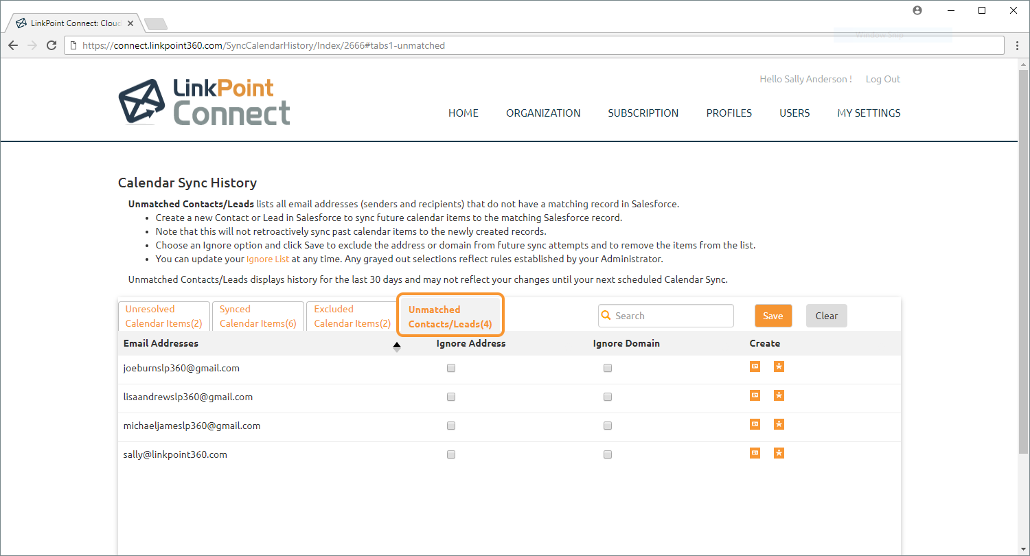The width and height of the screenshot is (1030, 556).
Task: Check Ignore Address for joeburnslp360@gmail.com
Action: [x=451, y=368]
